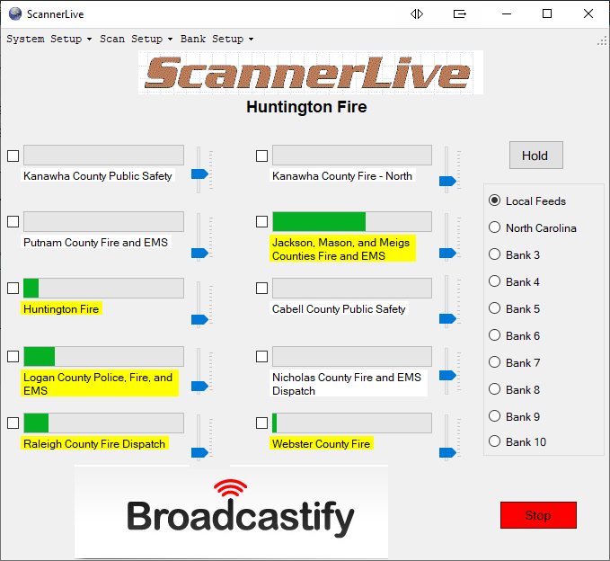The width and height of the screenshot is (610, 561).
Task: Click the rectangle-with-arrow icon in title bar
Action: [x=460, y=14]
